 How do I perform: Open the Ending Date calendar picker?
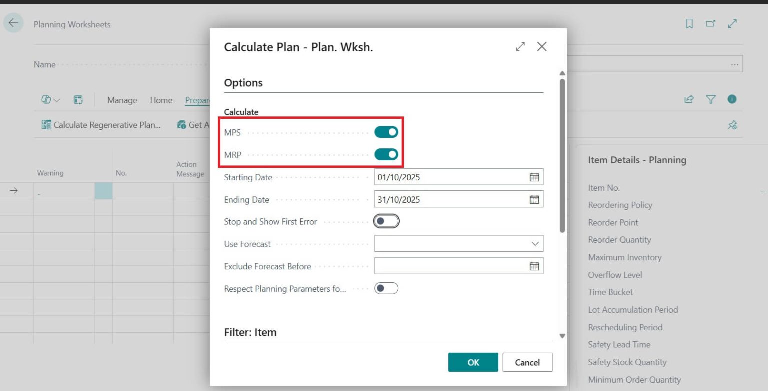pyautogui.click(x=535, y=199)
